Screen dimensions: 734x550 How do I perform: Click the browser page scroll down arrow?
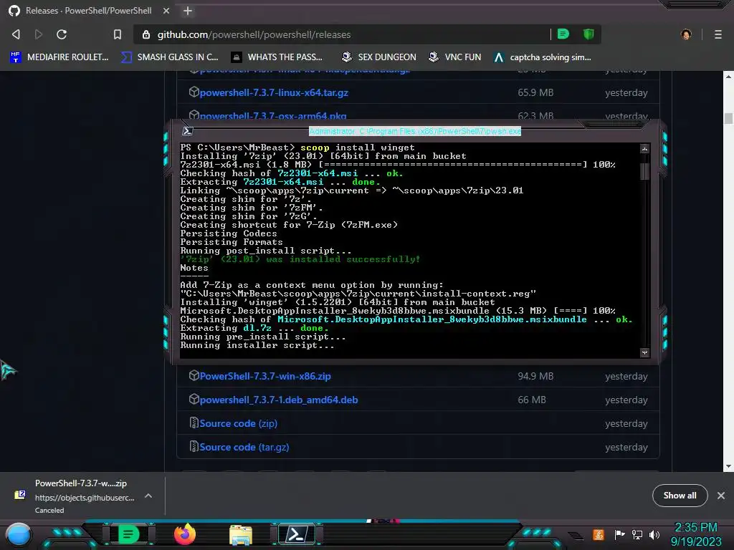coord(728,466)
